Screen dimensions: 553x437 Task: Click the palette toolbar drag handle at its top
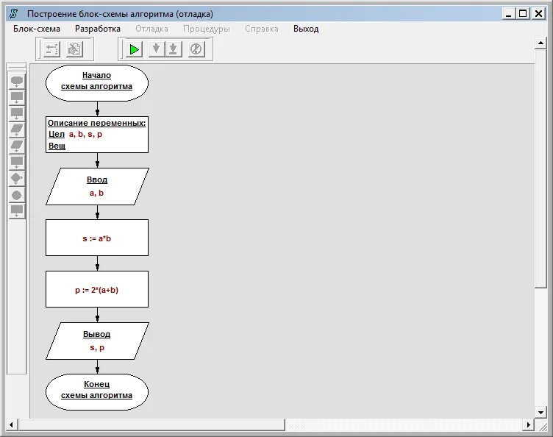point(17,67)
